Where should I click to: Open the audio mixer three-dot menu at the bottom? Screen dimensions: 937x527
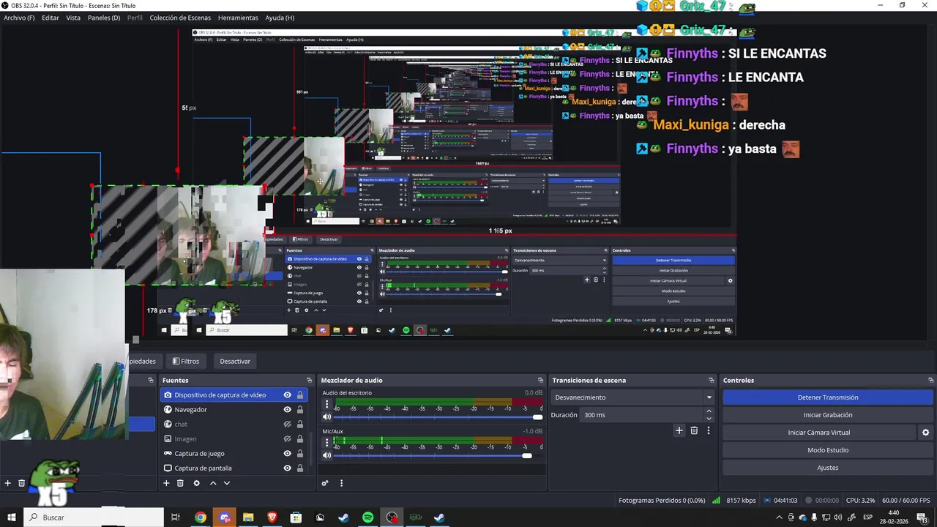(341, 483)
